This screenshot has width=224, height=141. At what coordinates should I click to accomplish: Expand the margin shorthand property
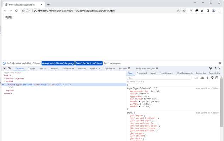click(140, 102)
